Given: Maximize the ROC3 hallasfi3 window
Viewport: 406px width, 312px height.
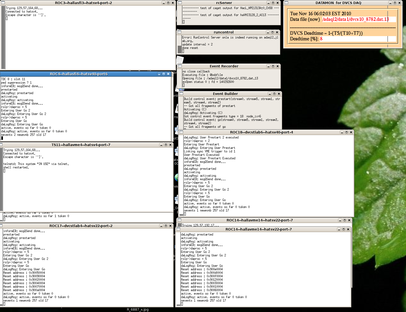Looking at the screenshot, I should [168, 3].
